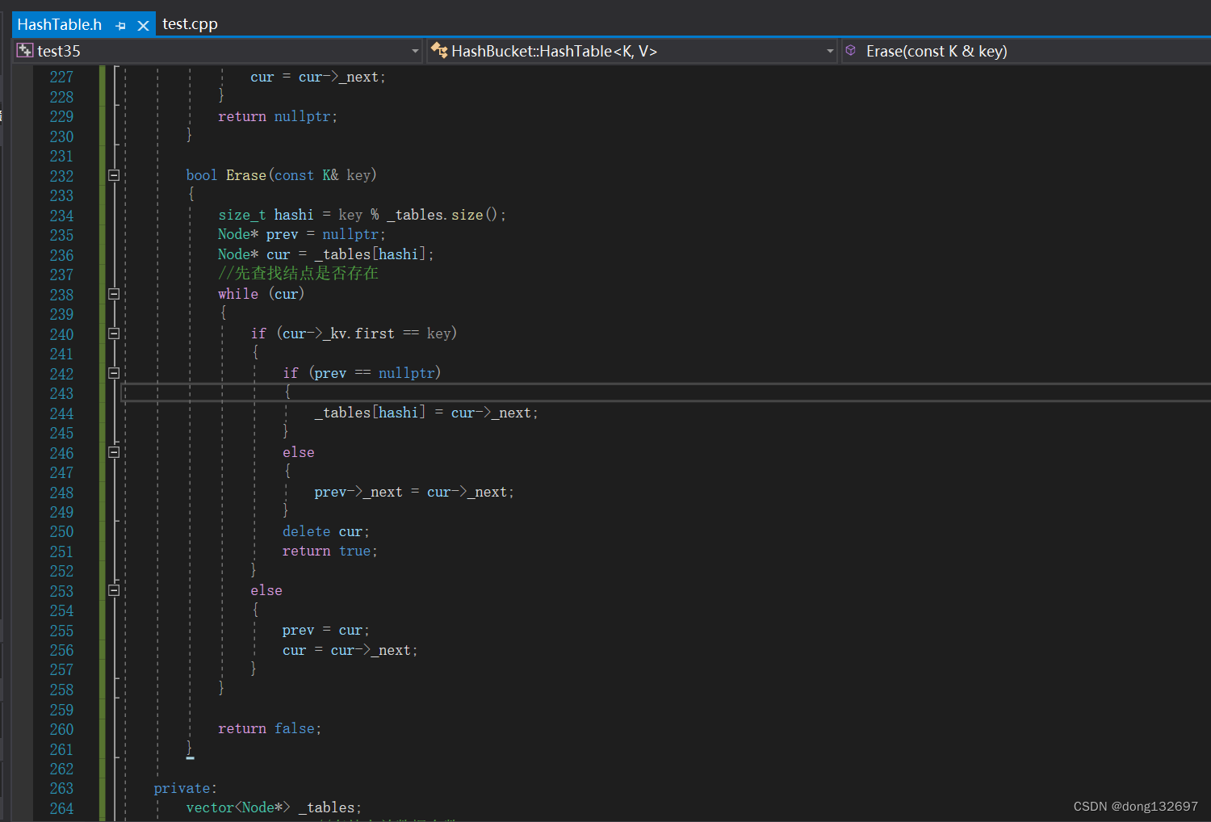Open the Erase(const K & key) member dropdown
The image size is (1211, 822).
pyautogui.click(x=1025, y=51)
